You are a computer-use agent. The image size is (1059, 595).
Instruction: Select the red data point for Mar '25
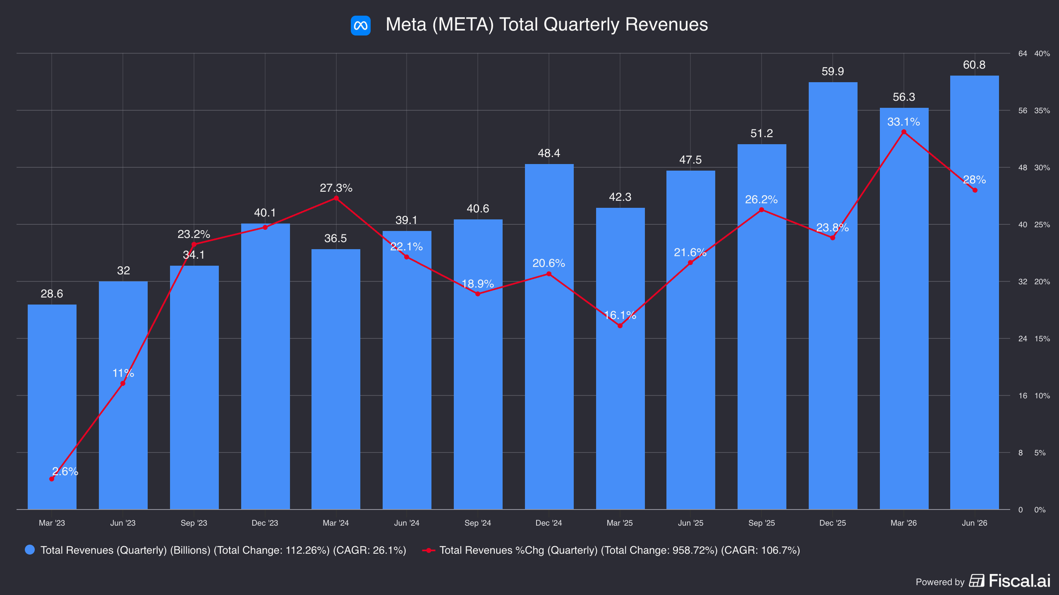click(620, 326)
